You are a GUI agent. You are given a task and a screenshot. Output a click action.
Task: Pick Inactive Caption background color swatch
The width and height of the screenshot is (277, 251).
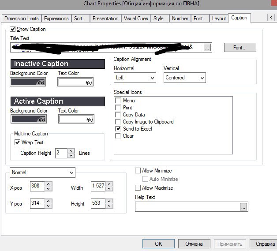[28, 82]
